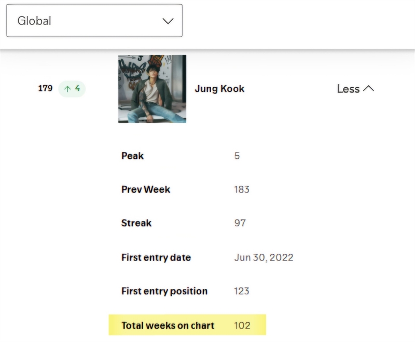This screenshot has height=342, width=415.
Task: Click the Streak label
Action: pos(136,223)
